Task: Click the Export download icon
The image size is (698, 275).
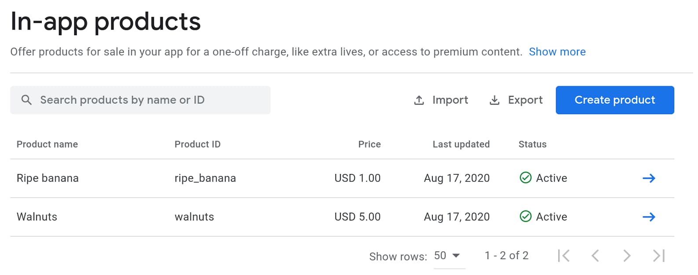Action: click(495, 100)
